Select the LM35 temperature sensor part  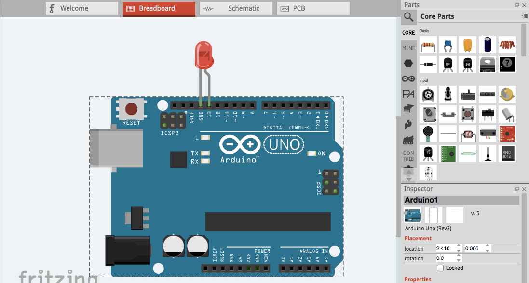coord(428,153)
